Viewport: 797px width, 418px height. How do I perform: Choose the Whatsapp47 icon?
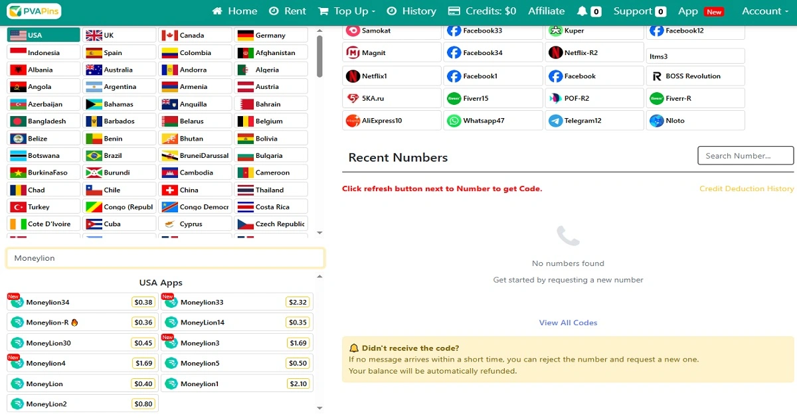pyautogui.click(x=454, y=121)
